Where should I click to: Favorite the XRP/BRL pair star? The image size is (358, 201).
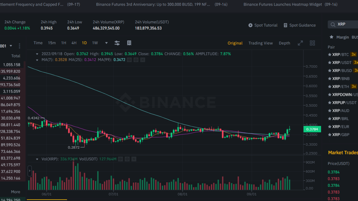330,119
